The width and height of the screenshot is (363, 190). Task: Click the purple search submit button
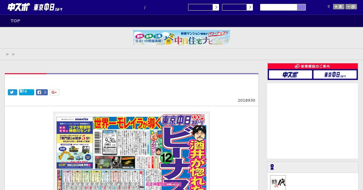[x=301, y=7]
